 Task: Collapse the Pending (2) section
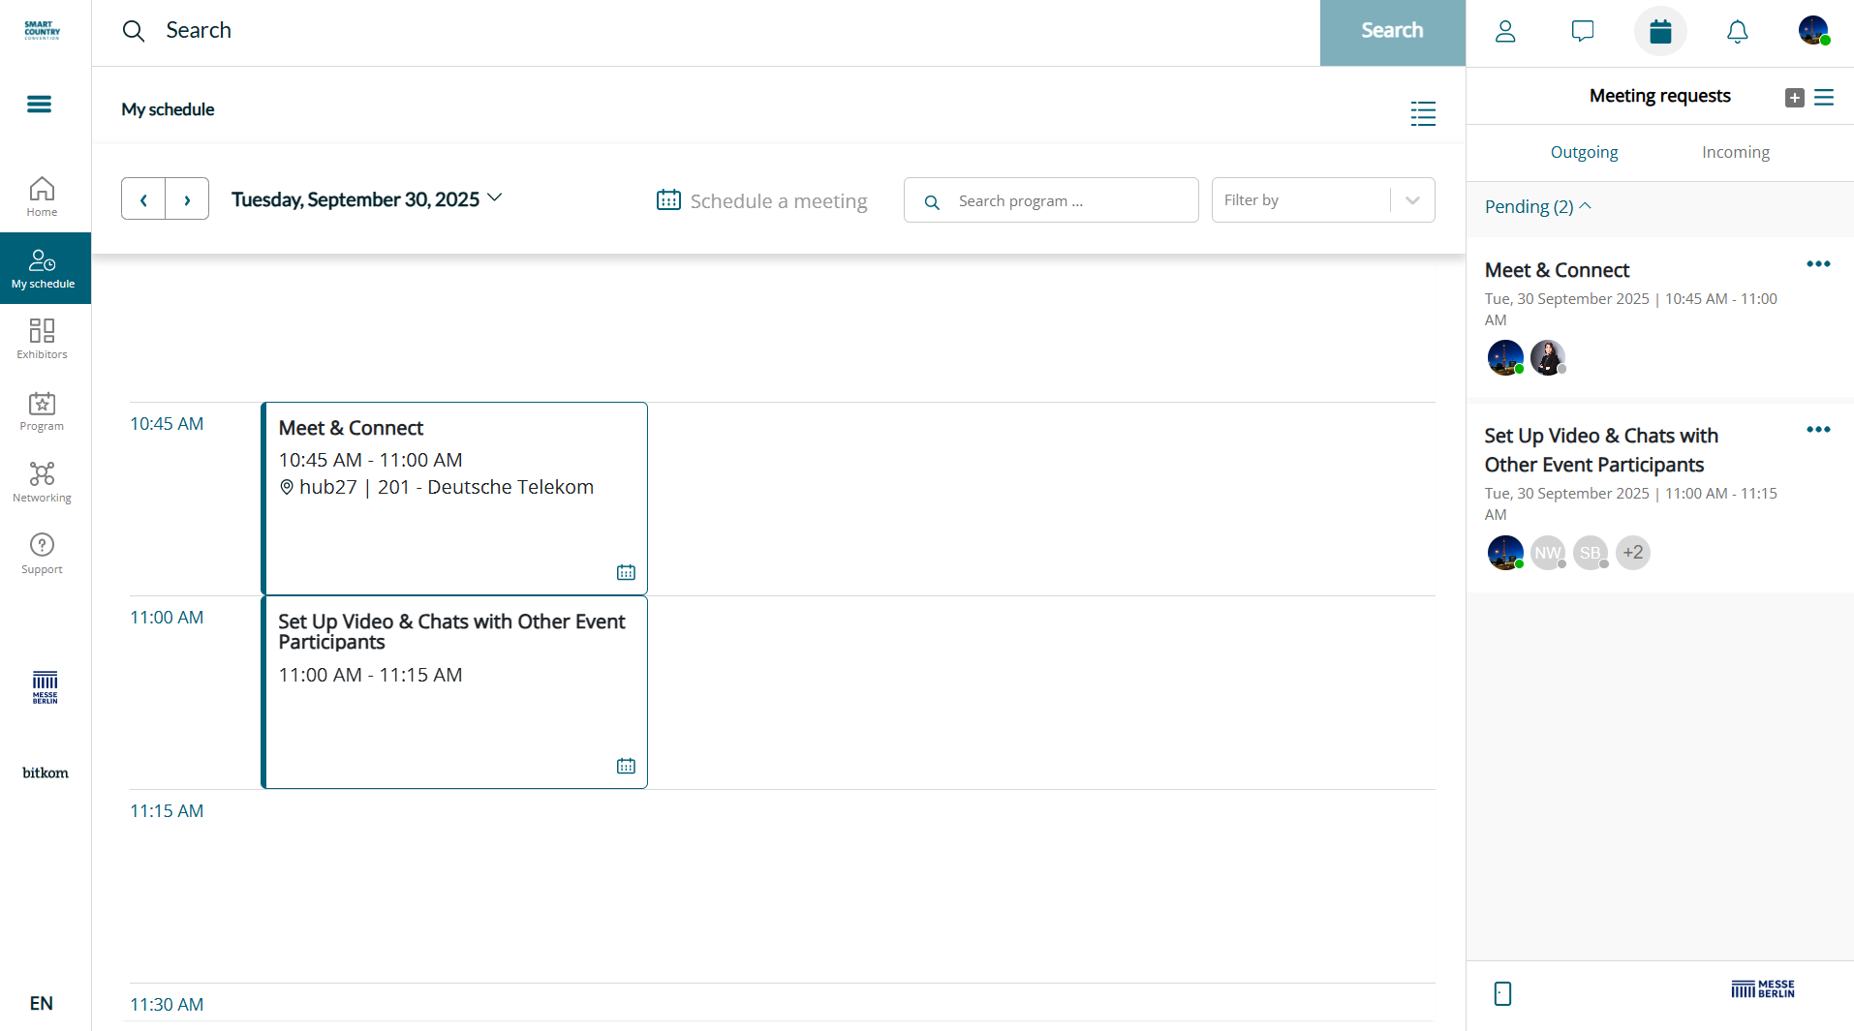click(1538, 206)
